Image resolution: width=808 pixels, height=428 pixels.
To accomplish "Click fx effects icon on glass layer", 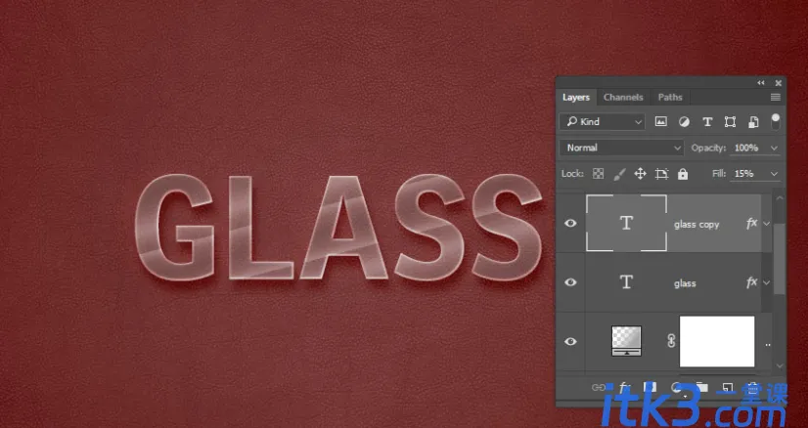I will coord(751,282).
